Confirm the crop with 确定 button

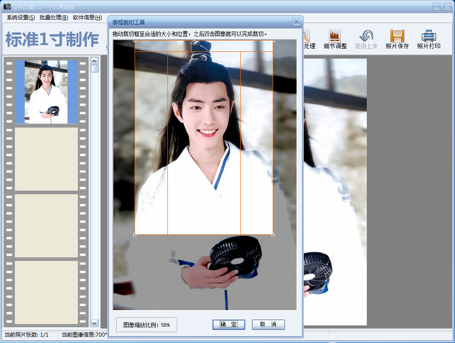tap(229, 325)
